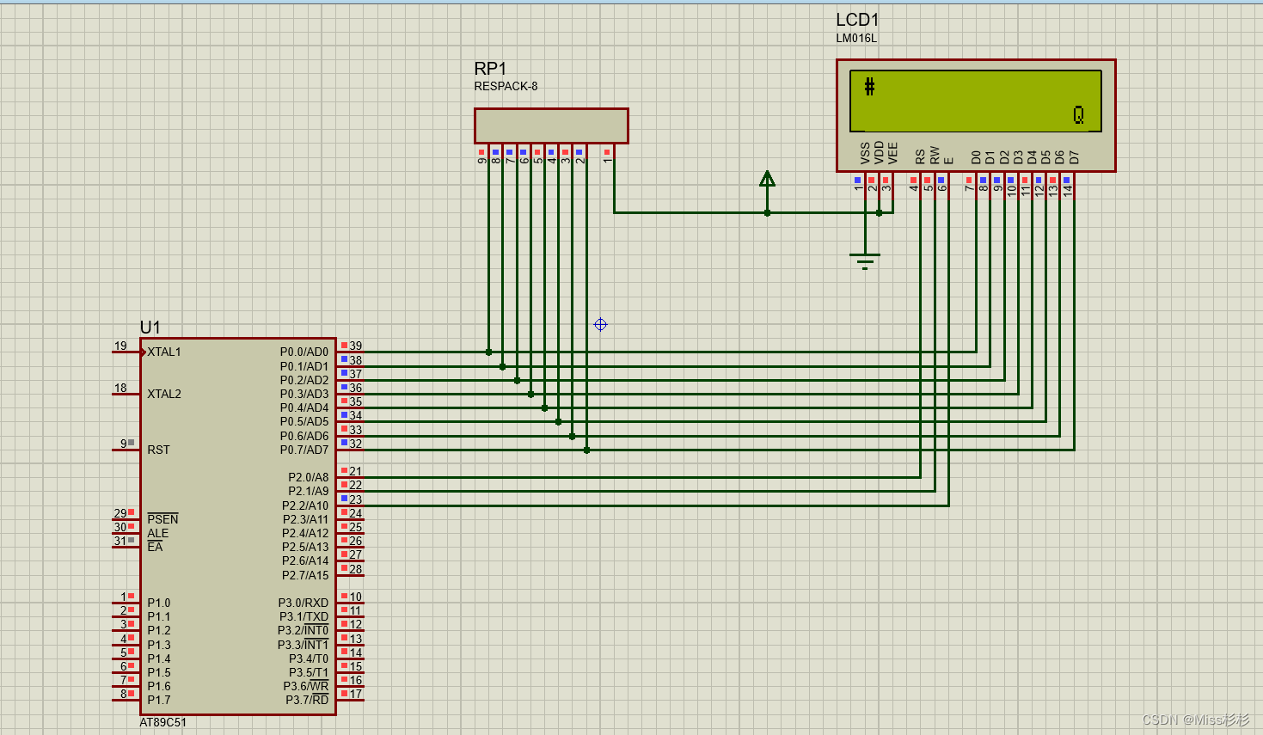Image resolution: width=1263 pixels, height=735 pixels.
Task: Click the VDD pin label on LCD1
Action: click(879, 153)
